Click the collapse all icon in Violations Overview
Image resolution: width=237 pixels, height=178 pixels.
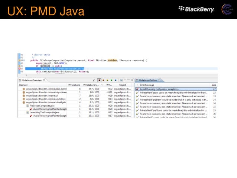(x=121, y=80)
